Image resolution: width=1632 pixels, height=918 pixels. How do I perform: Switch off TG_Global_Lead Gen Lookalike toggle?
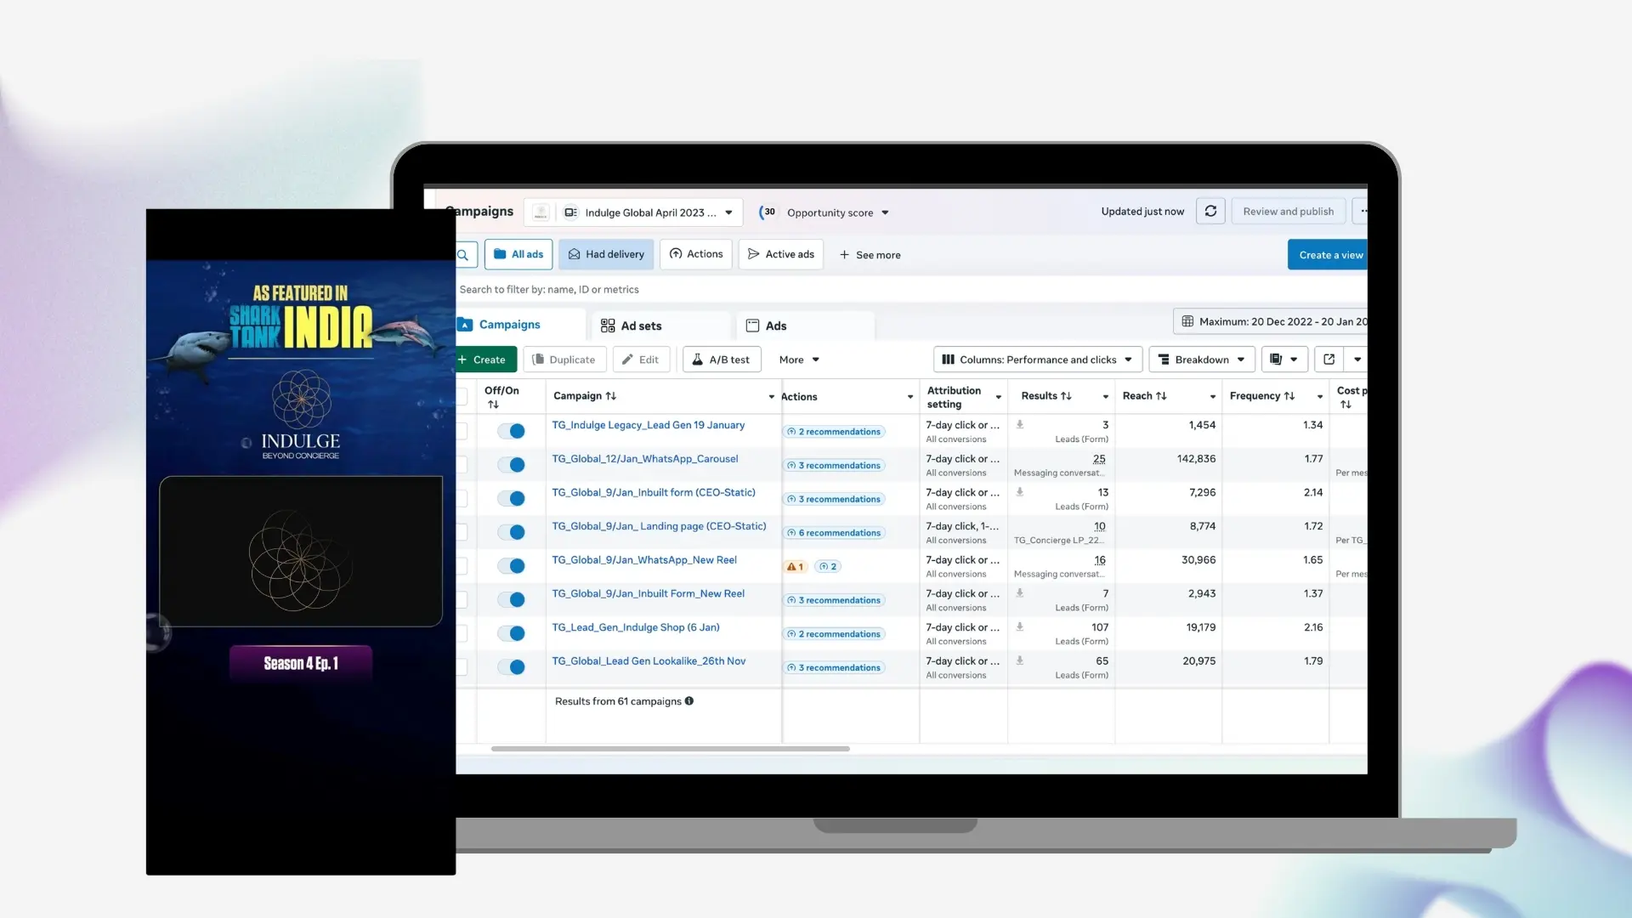pos(512,667)
